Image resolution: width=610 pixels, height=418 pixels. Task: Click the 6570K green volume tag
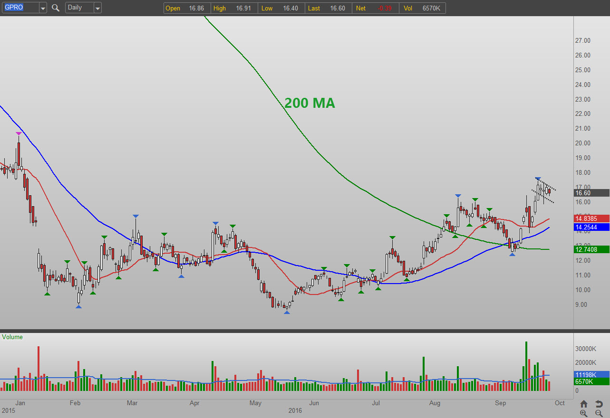coord(591,382)
